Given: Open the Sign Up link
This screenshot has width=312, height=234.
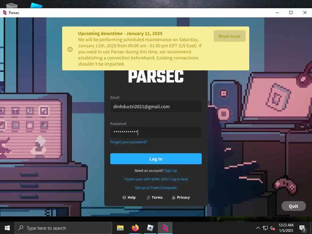Looking at the screenshot, I should tap(171, 171).
